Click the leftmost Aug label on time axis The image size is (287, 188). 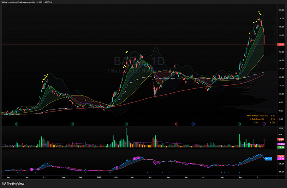pos(8,177)
